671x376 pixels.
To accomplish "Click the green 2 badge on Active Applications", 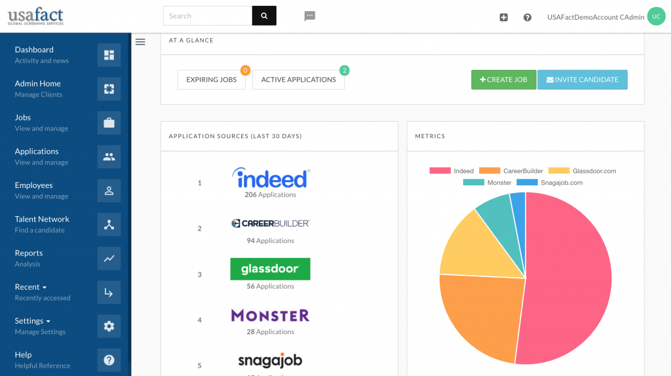I will click(344, 70).
